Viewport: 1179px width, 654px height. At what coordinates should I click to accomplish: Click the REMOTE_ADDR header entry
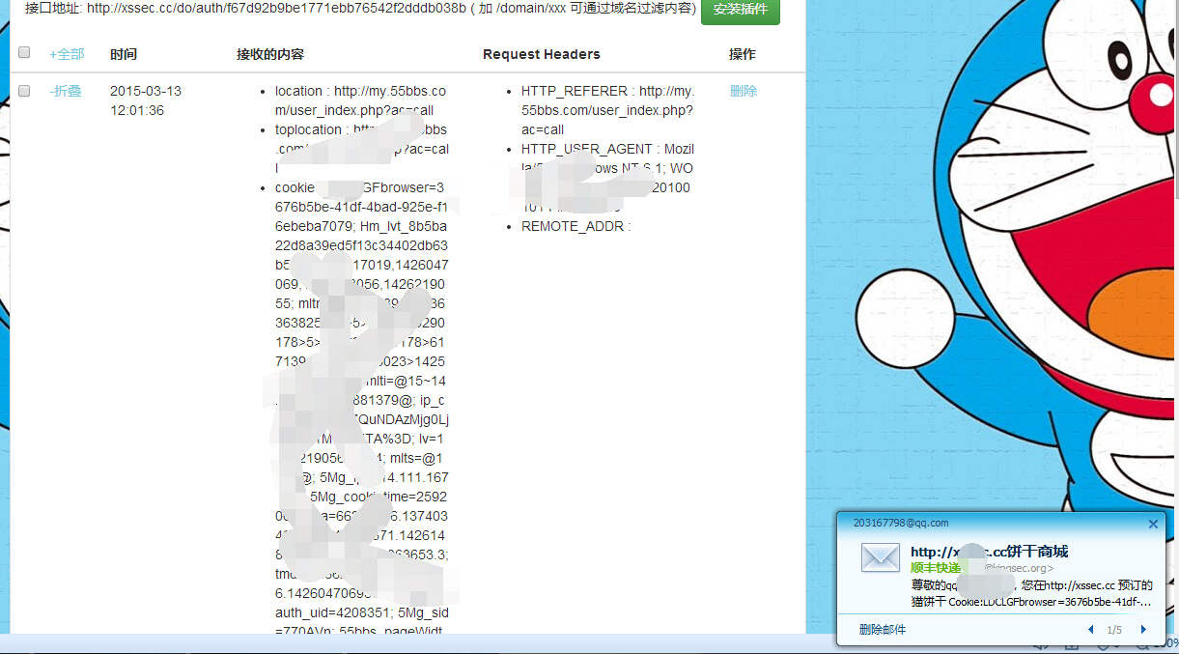575,226
